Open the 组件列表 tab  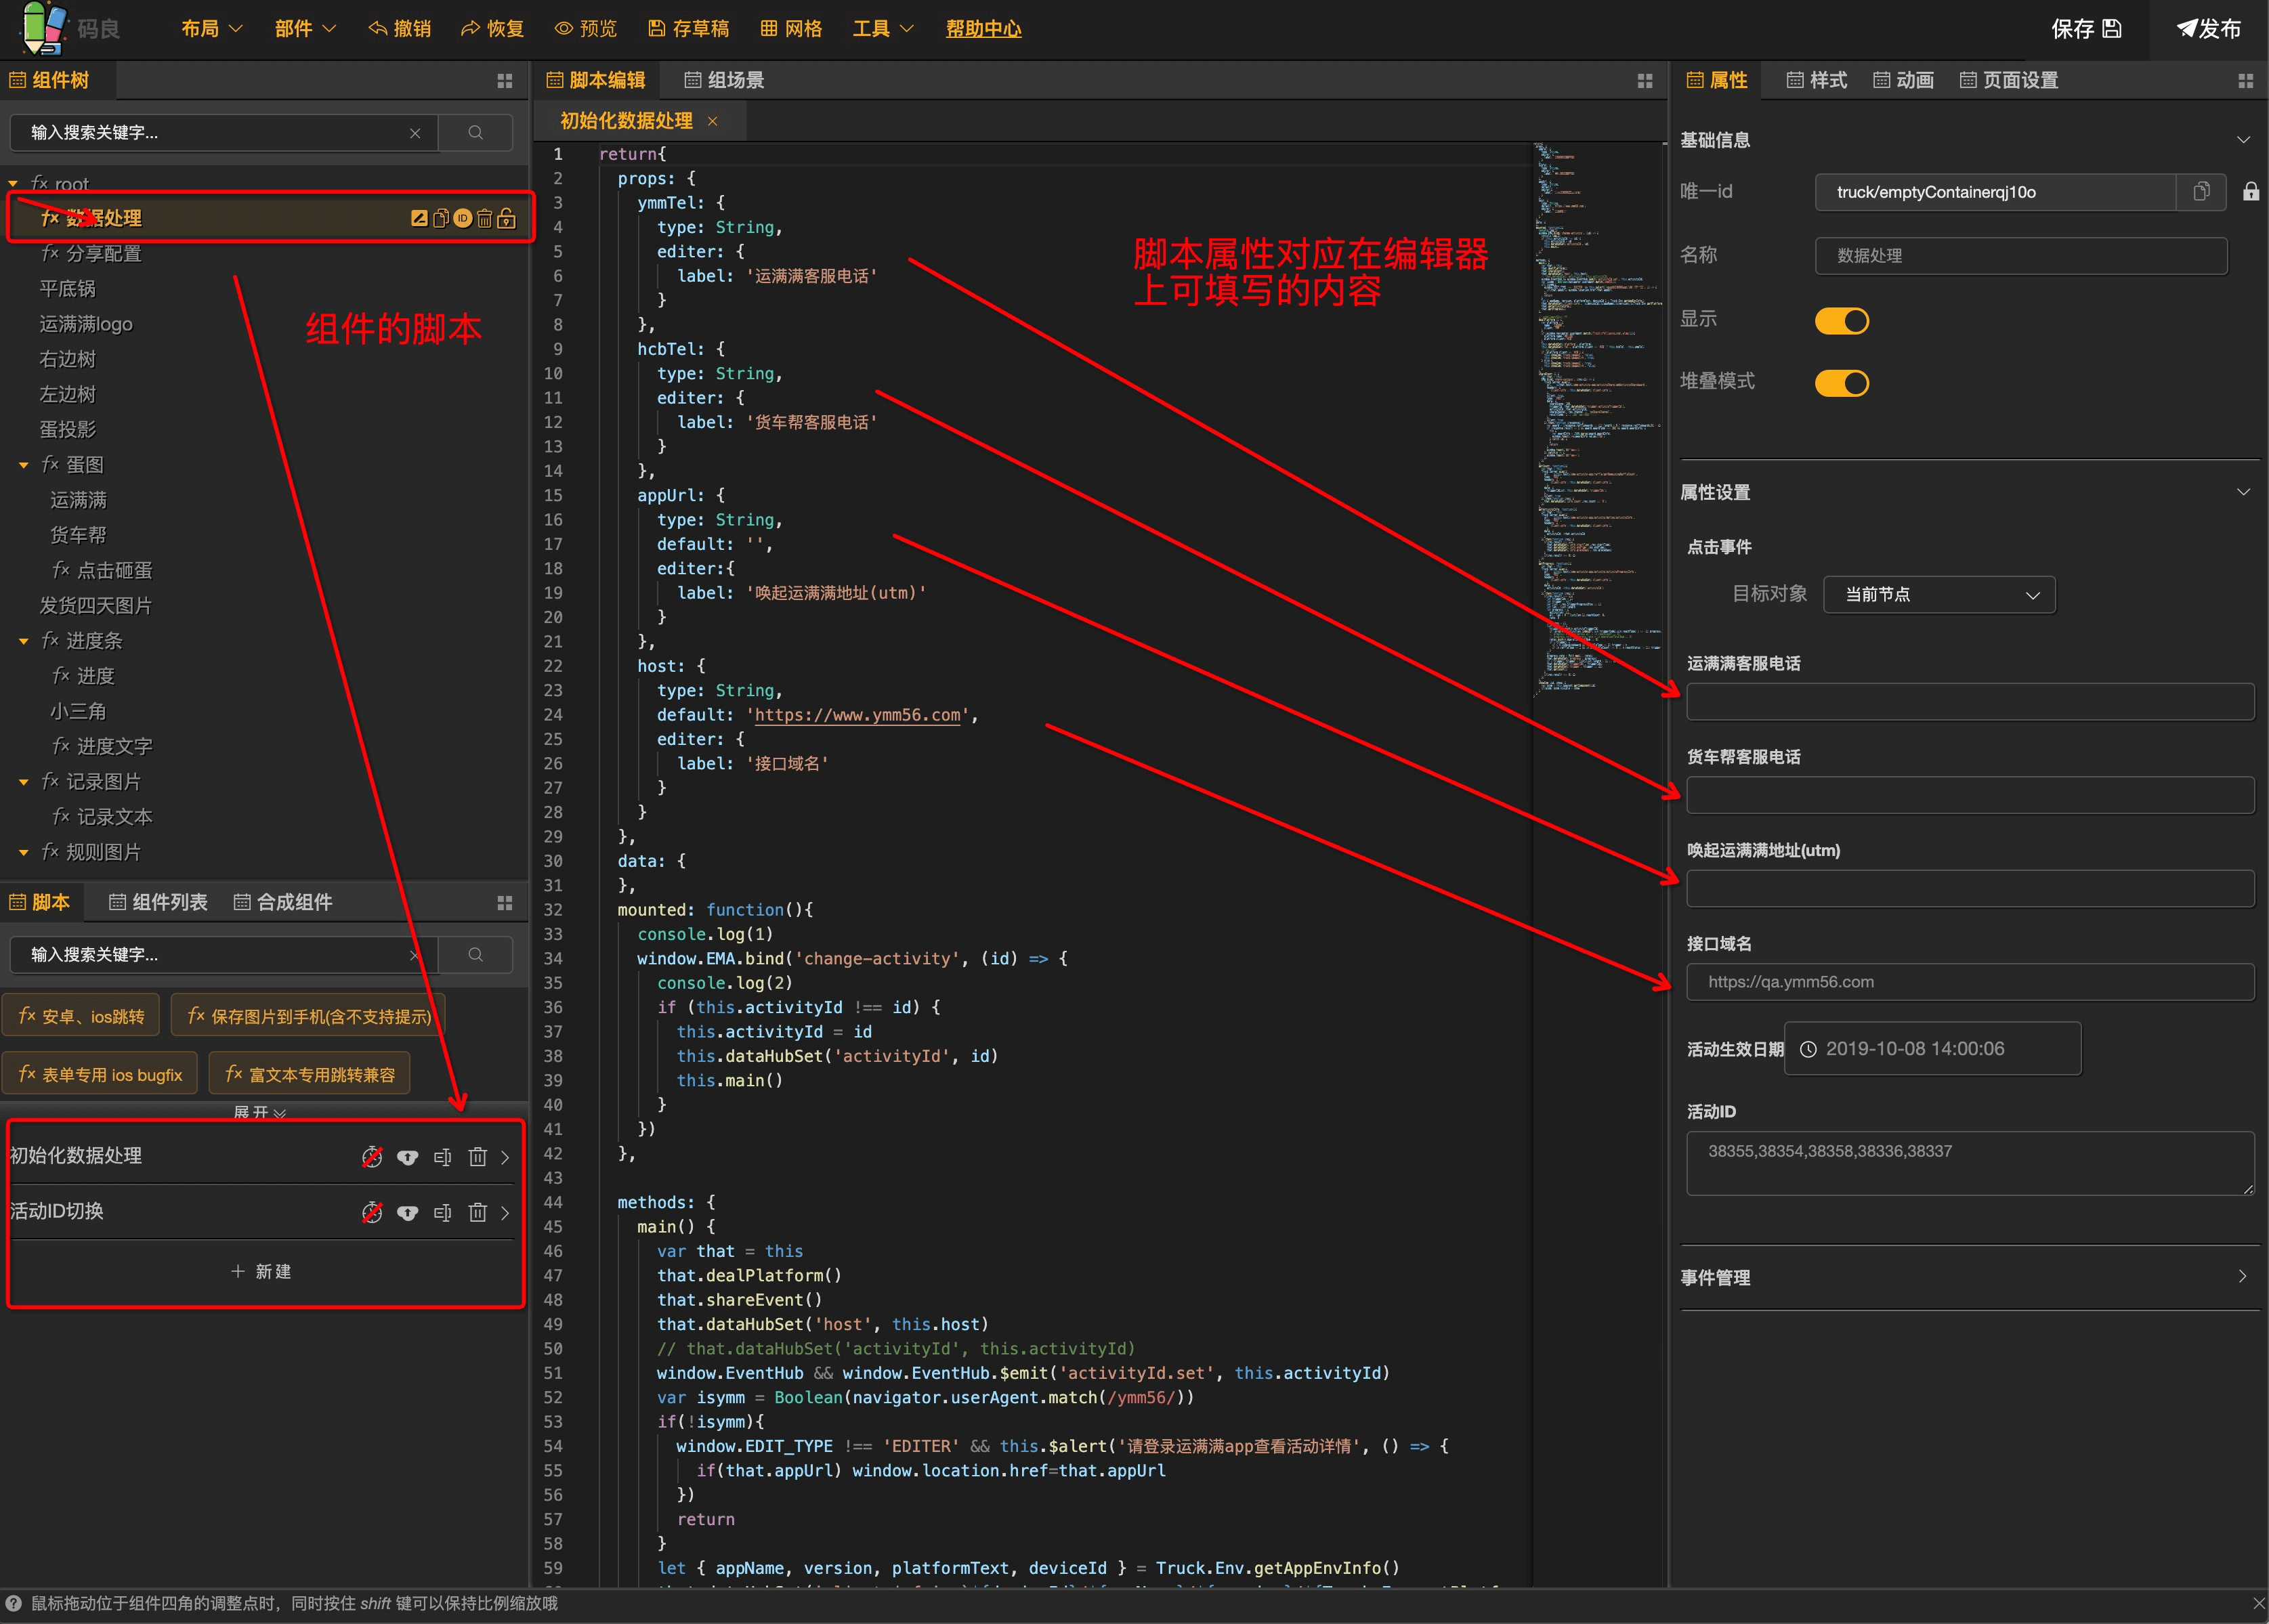158,902
